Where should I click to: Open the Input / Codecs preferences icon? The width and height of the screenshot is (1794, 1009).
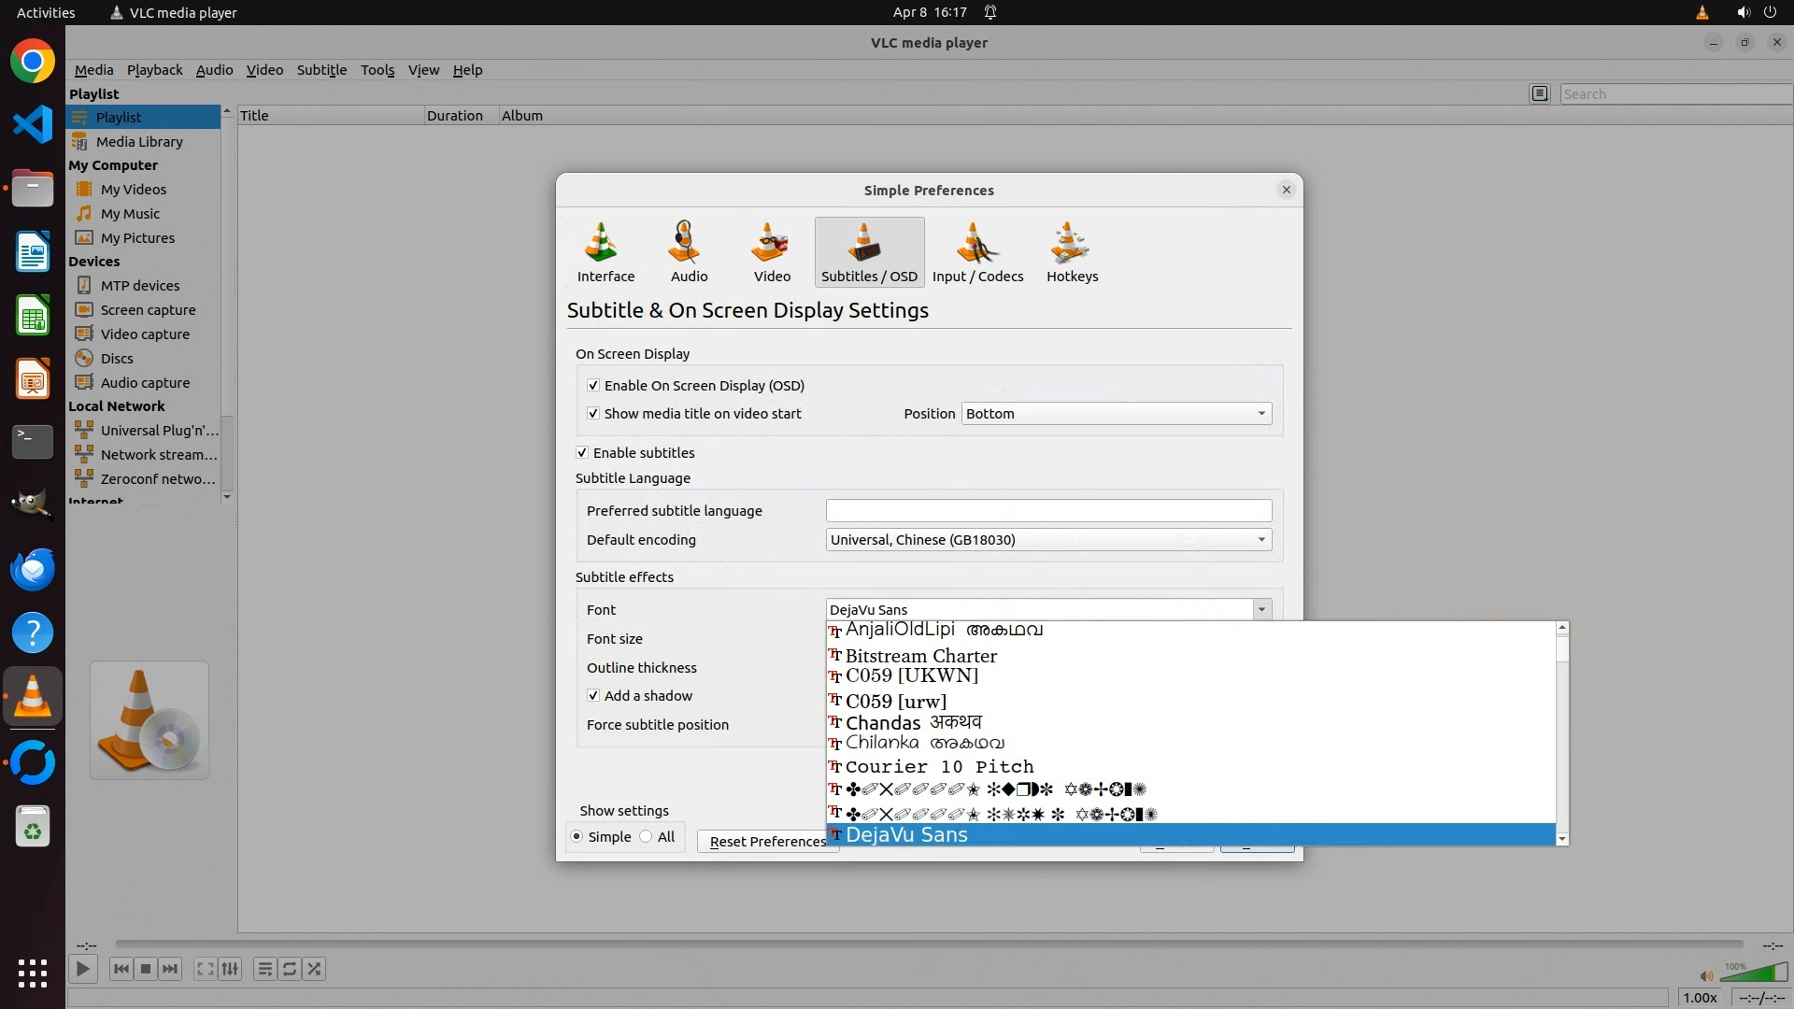(977, 252)
